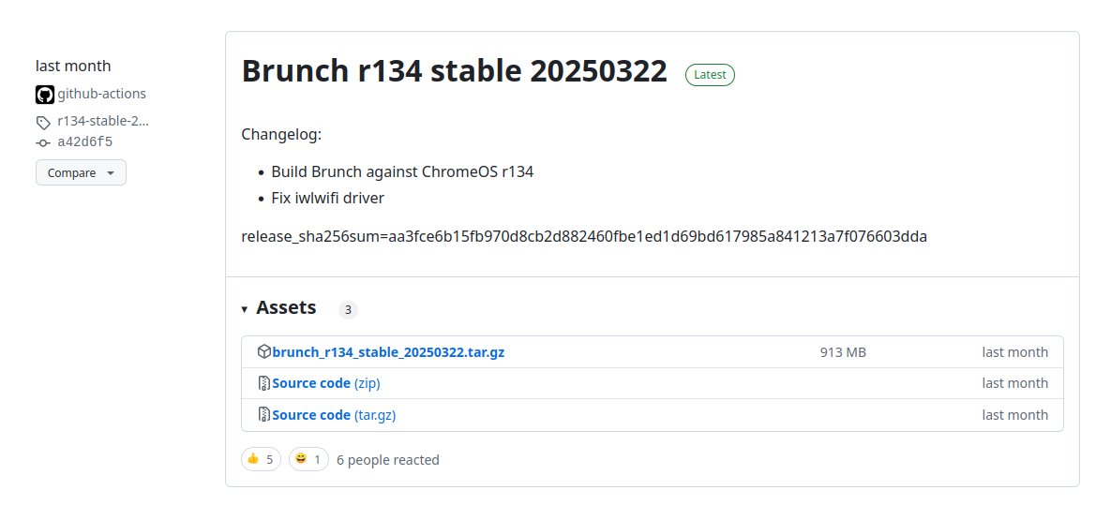Open the r134-stable tag link
Image resolution: width=1096 pixels, height=505 pixels.
point(103,121)
